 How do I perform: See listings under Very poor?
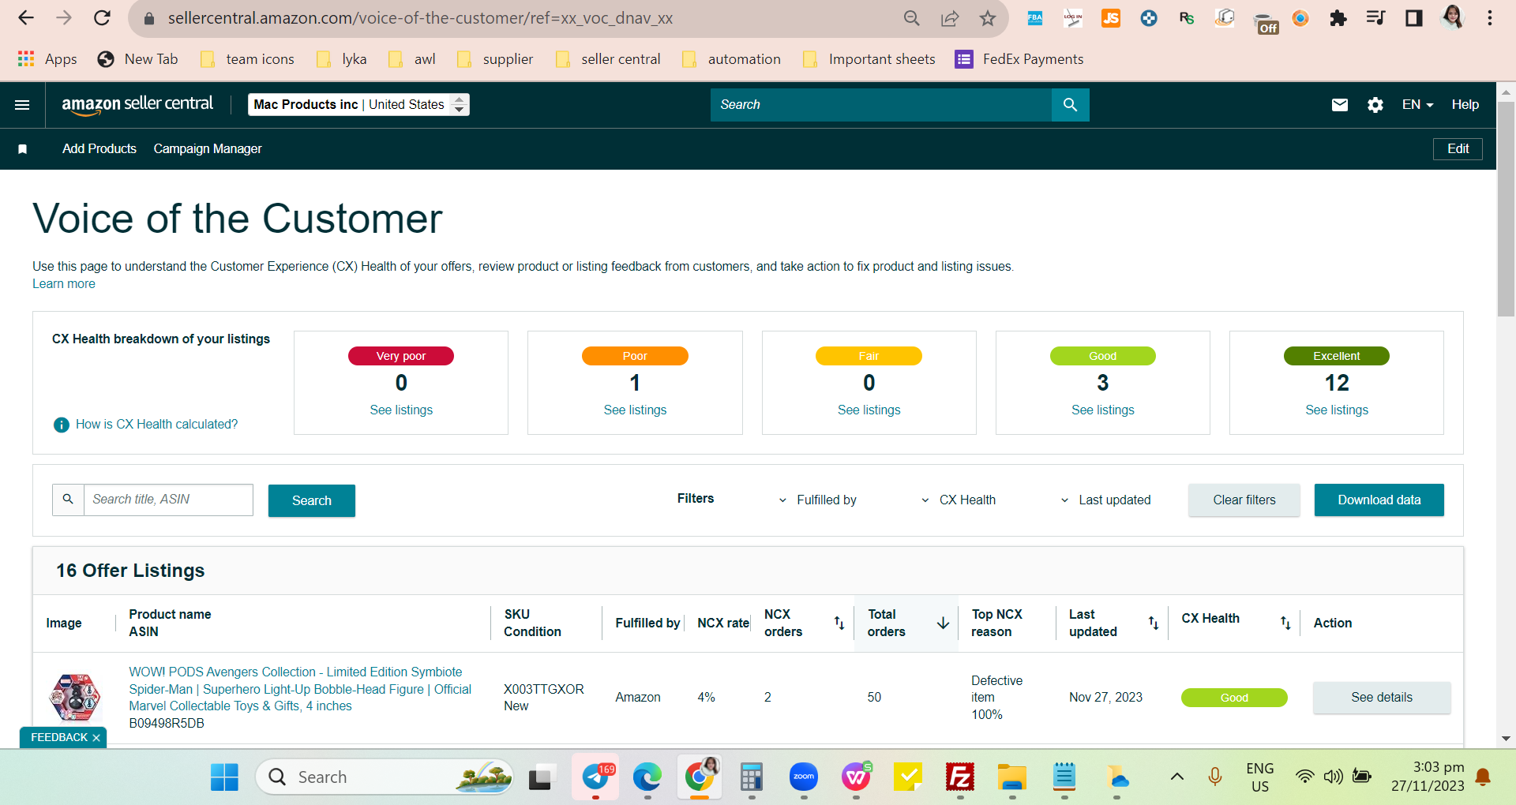coord(401,410)
